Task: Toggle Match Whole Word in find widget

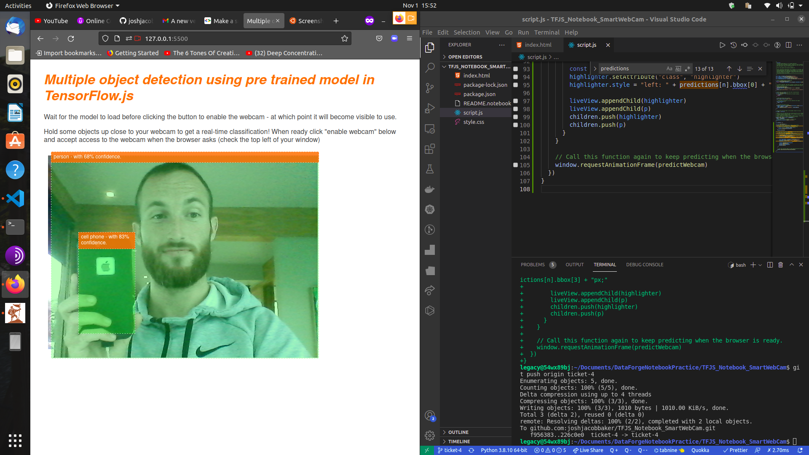Action: pyautogui.click(x=678, y=69)
